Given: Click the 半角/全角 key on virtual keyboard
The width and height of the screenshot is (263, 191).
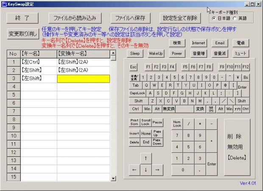Looking at the screenshot, I should (134, 78).
